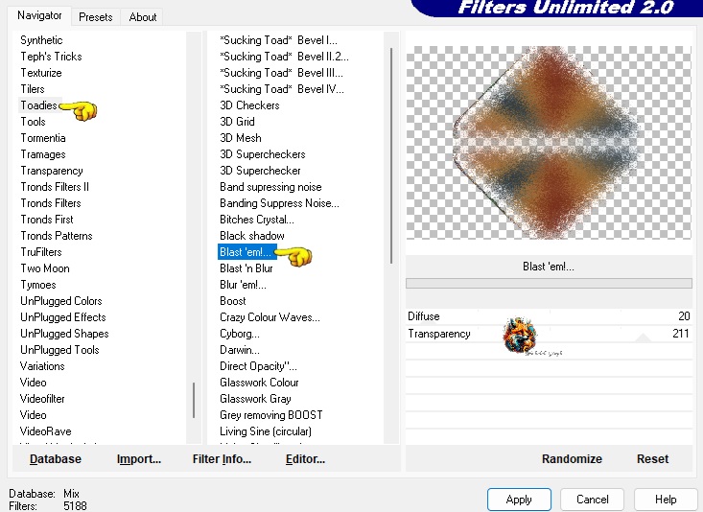Select UnPlugged Shapes category
This screenshot has width=703, height=512.
pos(64,334)
